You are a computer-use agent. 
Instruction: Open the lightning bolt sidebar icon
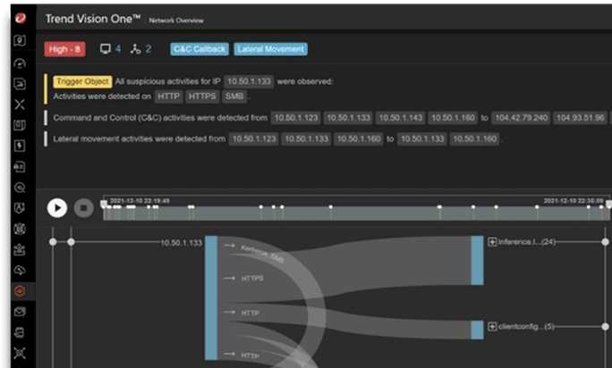pos(20,146)
